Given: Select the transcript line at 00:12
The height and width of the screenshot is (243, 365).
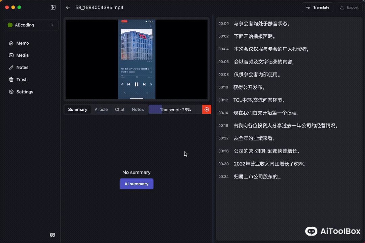Looking at the screenshot, I should [259, 100].
